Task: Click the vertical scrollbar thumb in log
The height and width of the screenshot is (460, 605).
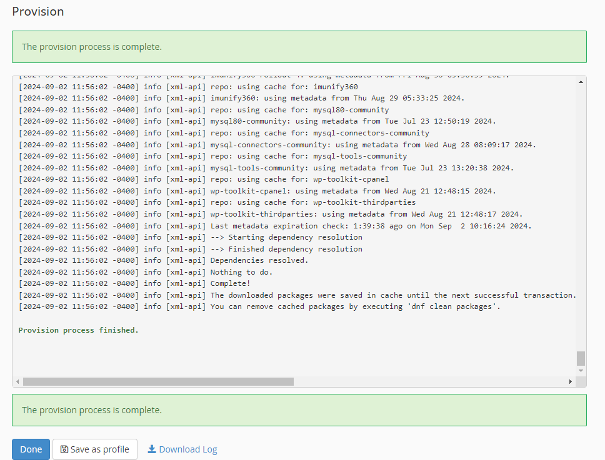Action: 581,358
